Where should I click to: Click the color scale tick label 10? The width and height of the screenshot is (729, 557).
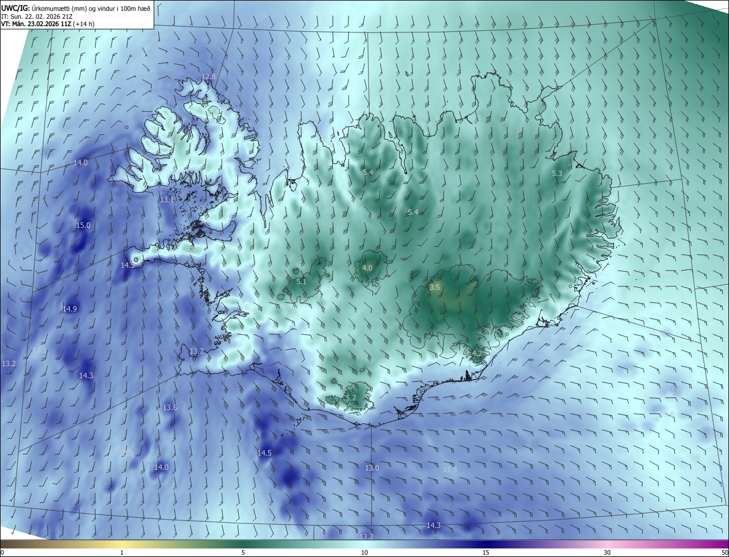364,552
